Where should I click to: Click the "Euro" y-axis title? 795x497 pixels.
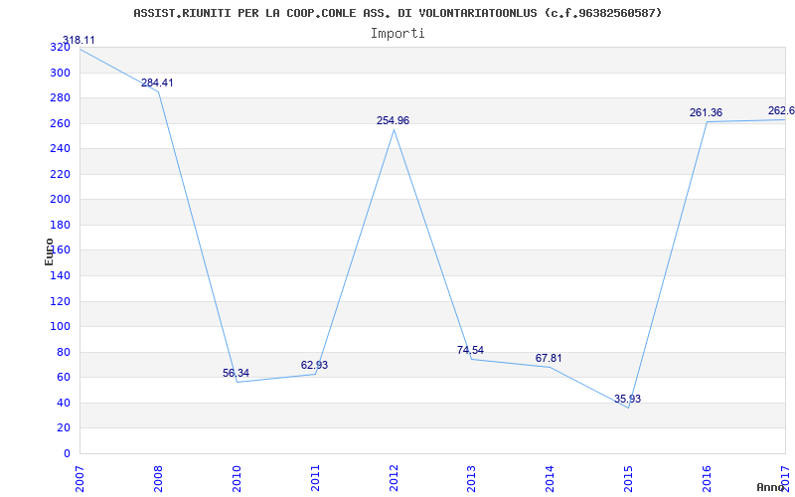coord(49,251)
